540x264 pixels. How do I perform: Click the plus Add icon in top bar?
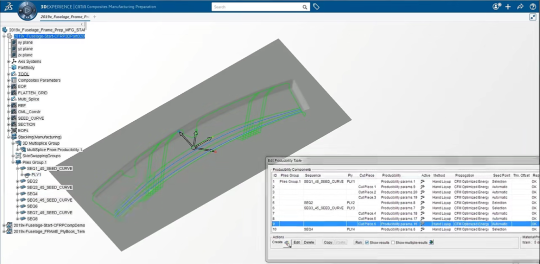tap(508, 6)
